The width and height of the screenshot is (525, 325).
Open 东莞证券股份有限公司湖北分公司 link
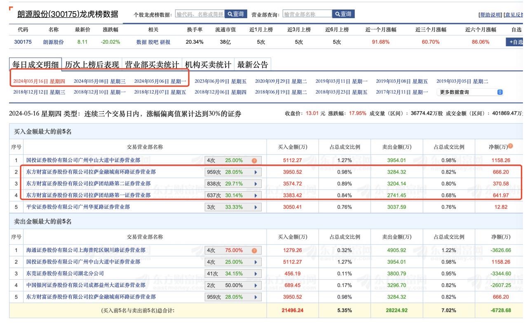pyautogui.click(x=65, y=273)
